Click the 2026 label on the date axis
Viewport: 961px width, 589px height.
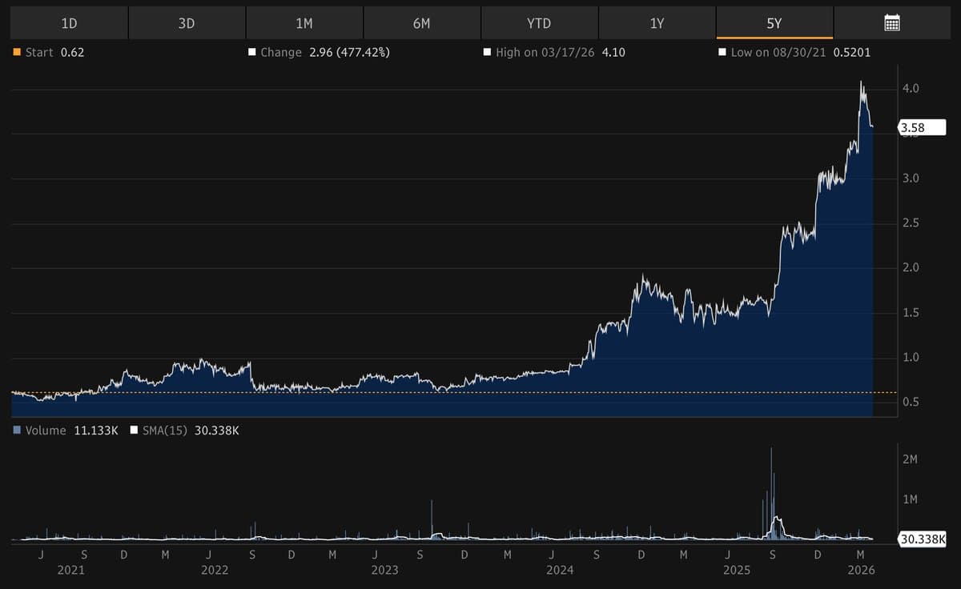pos(861,570)
